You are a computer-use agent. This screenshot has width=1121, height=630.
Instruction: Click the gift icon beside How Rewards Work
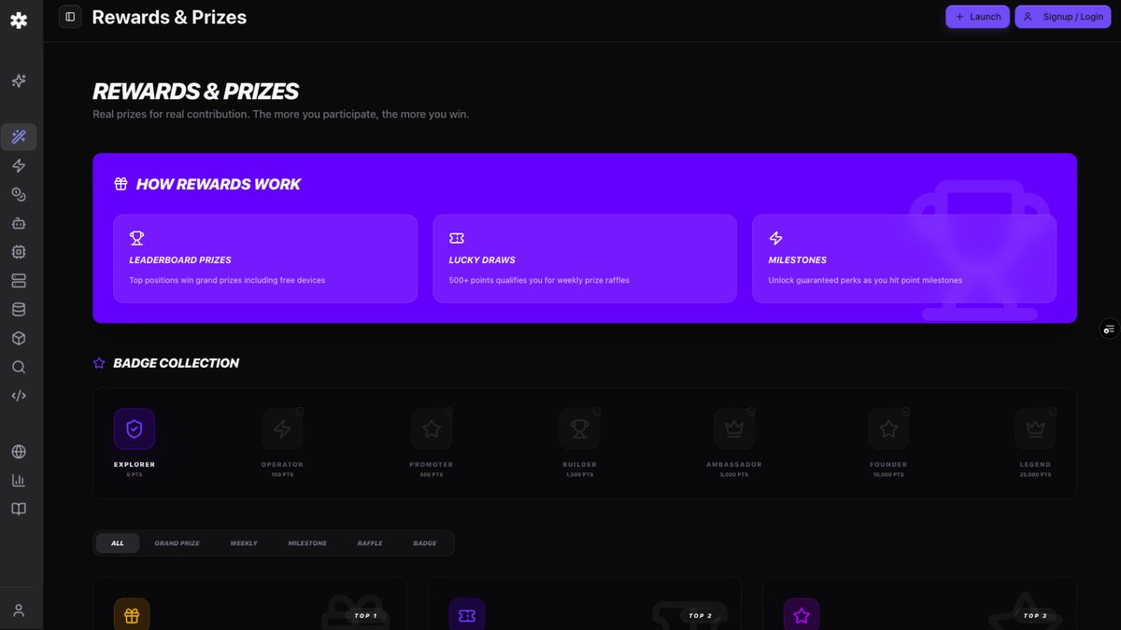tap(121, 185)
